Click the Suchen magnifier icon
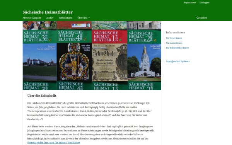Screen dimensions: 232x145 (198, 18)
